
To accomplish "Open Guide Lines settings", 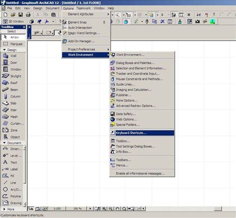I will click(142, 84).
